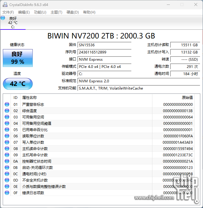Image resolution: width=203 pixels, height=208 pixels.
Task: Click the drive letter field C:
Action: 105,74
